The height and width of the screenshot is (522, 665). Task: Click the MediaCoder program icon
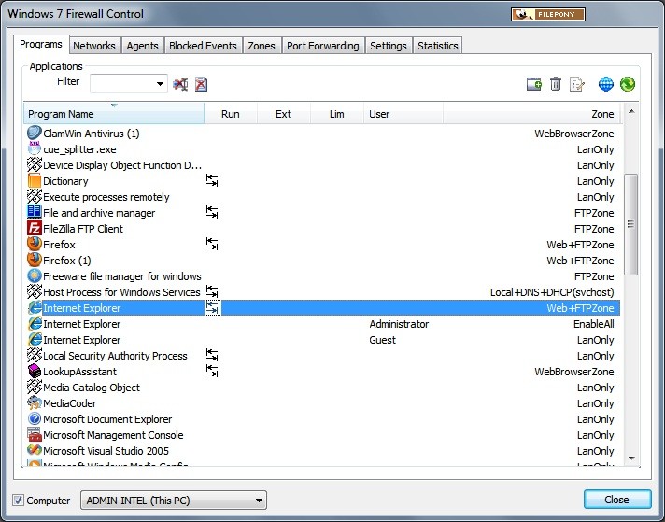[35, 402]
